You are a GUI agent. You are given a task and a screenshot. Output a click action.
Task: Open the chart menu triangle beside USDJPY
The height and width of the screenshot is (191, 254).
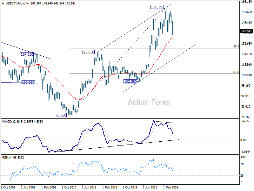3,4
